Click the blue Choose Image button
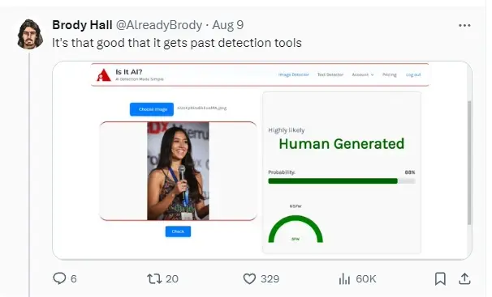 tap(152, 109)
